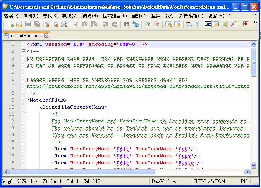Click the toolbar icon with the red pen
The width and height of the screenshot is (261, 188).
tap(234, 24)
